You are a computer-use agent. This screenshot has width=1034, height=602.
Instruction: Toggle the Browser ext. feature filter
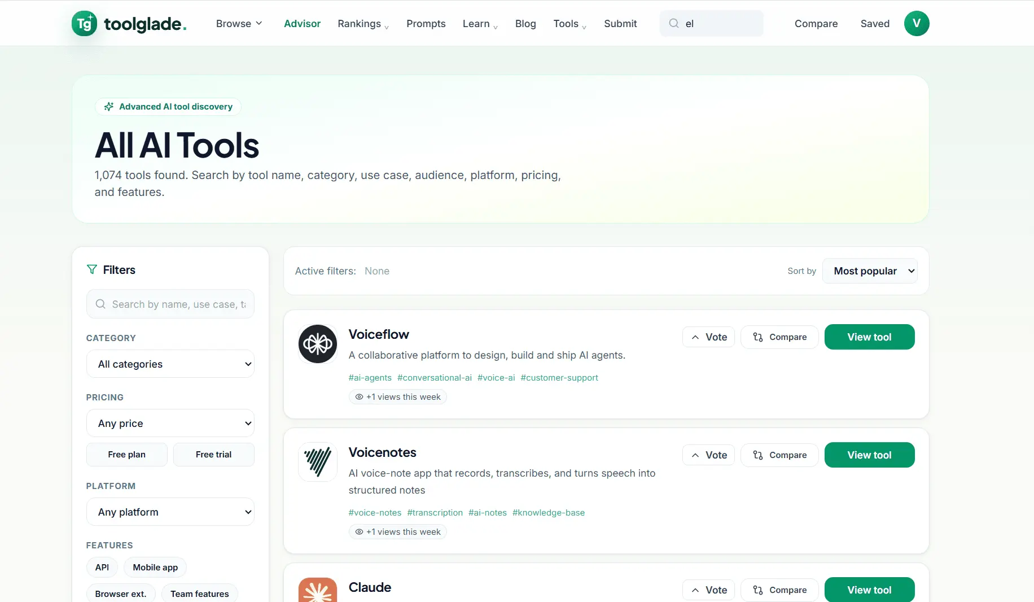121,594
